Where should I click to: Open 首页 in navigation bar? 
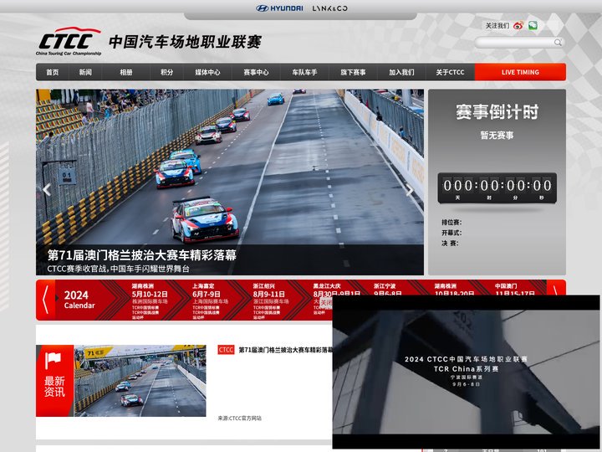click(x=52, y=72)
